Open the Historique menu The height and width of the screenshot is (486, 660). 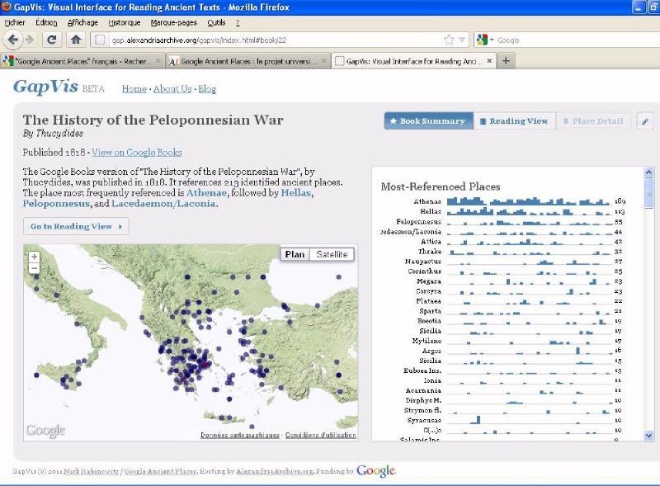point(125,23)
